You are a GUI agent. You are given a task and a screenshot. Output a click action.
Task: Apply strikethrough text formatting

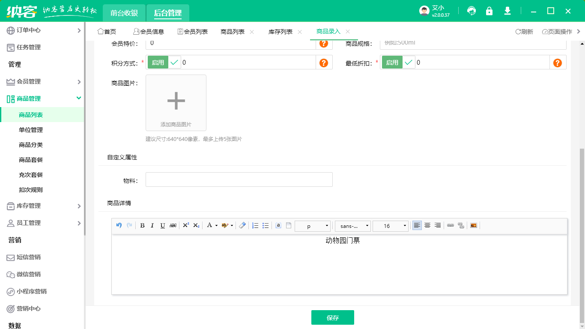pyautogui.click(x=173, y=226)
